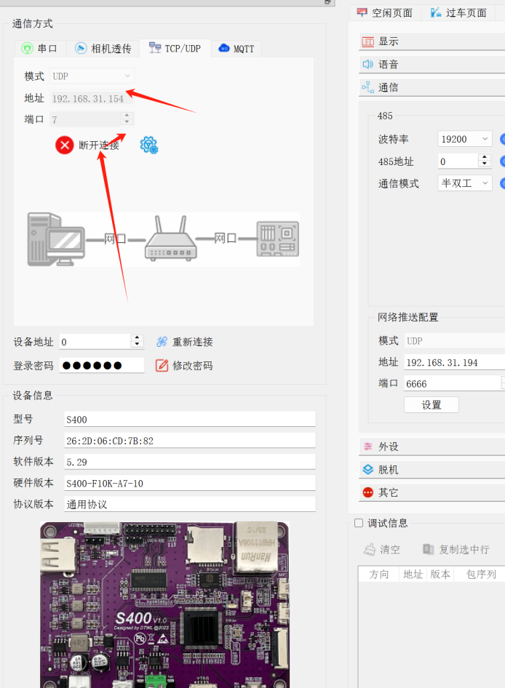
Task: Increase 485地址 with the up stepper
Action: [485, 157]
